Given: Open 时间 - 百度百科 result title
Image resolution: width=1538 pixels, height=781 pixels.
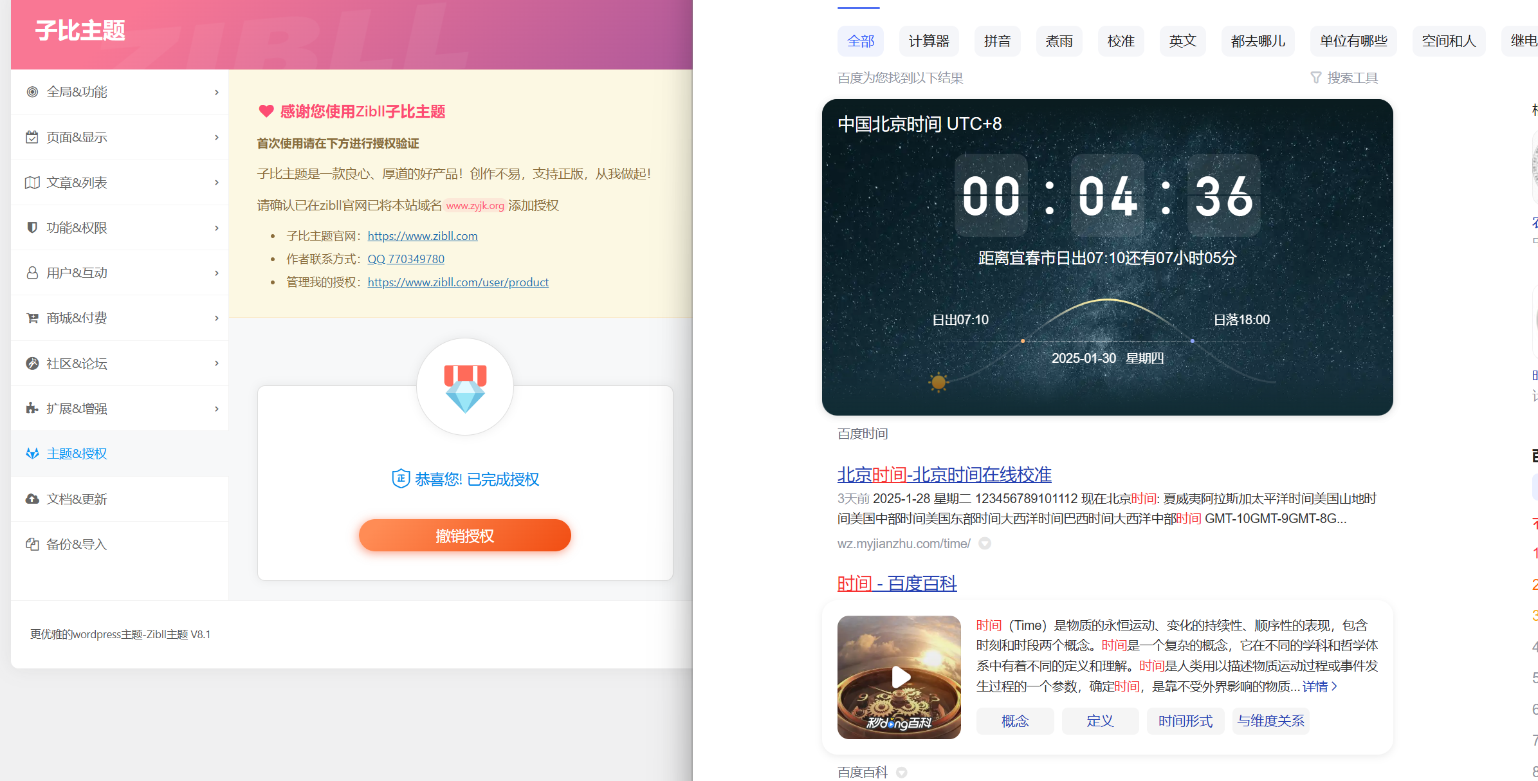Looking at the screenshot, I should tap(897, 583).
